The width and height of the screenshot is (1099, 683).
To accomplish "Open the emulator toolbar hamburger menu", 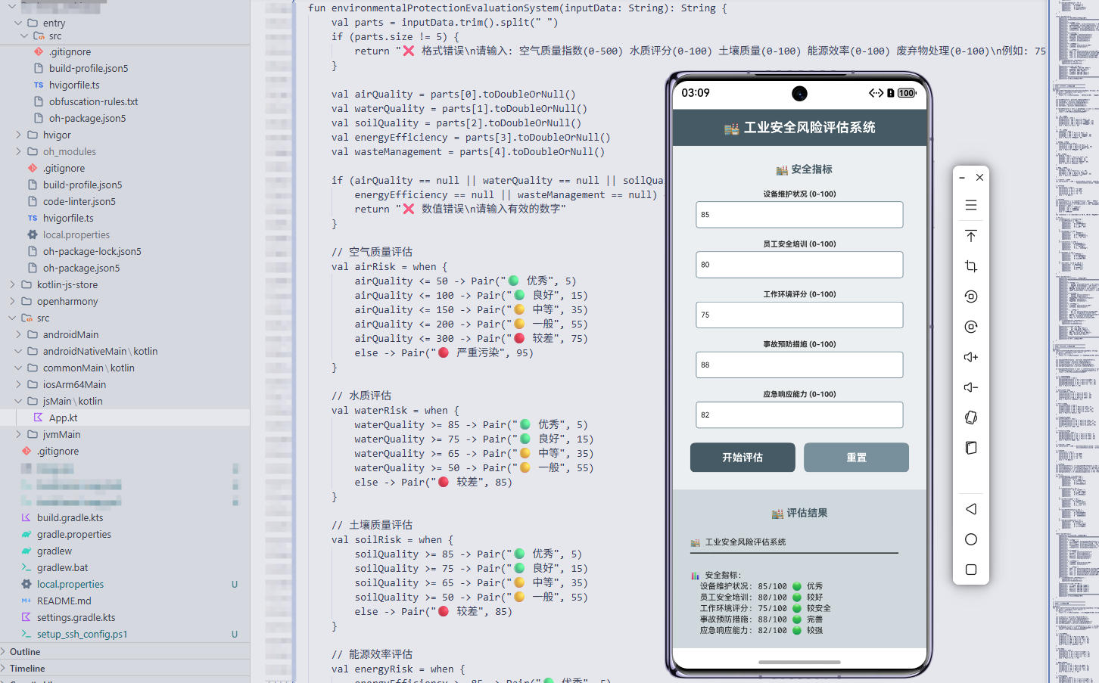I will click(971, 206).
